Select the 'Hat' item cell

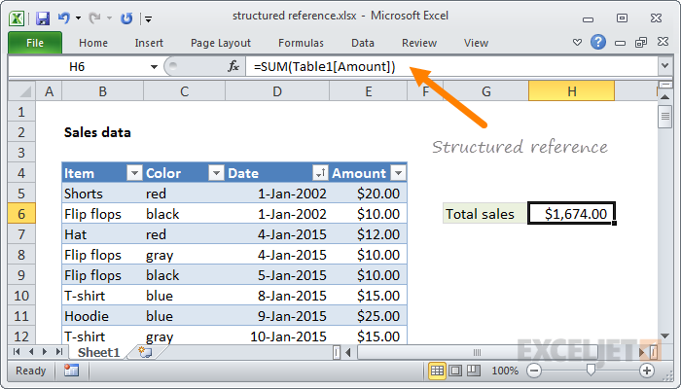[102, 234]
